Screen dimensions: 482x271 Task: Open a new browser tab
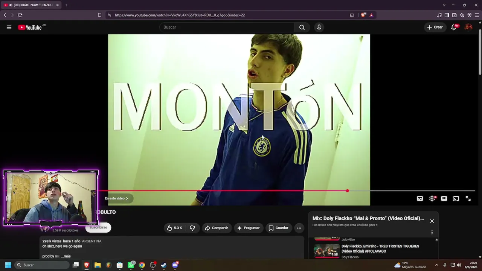tap(67, 5)
